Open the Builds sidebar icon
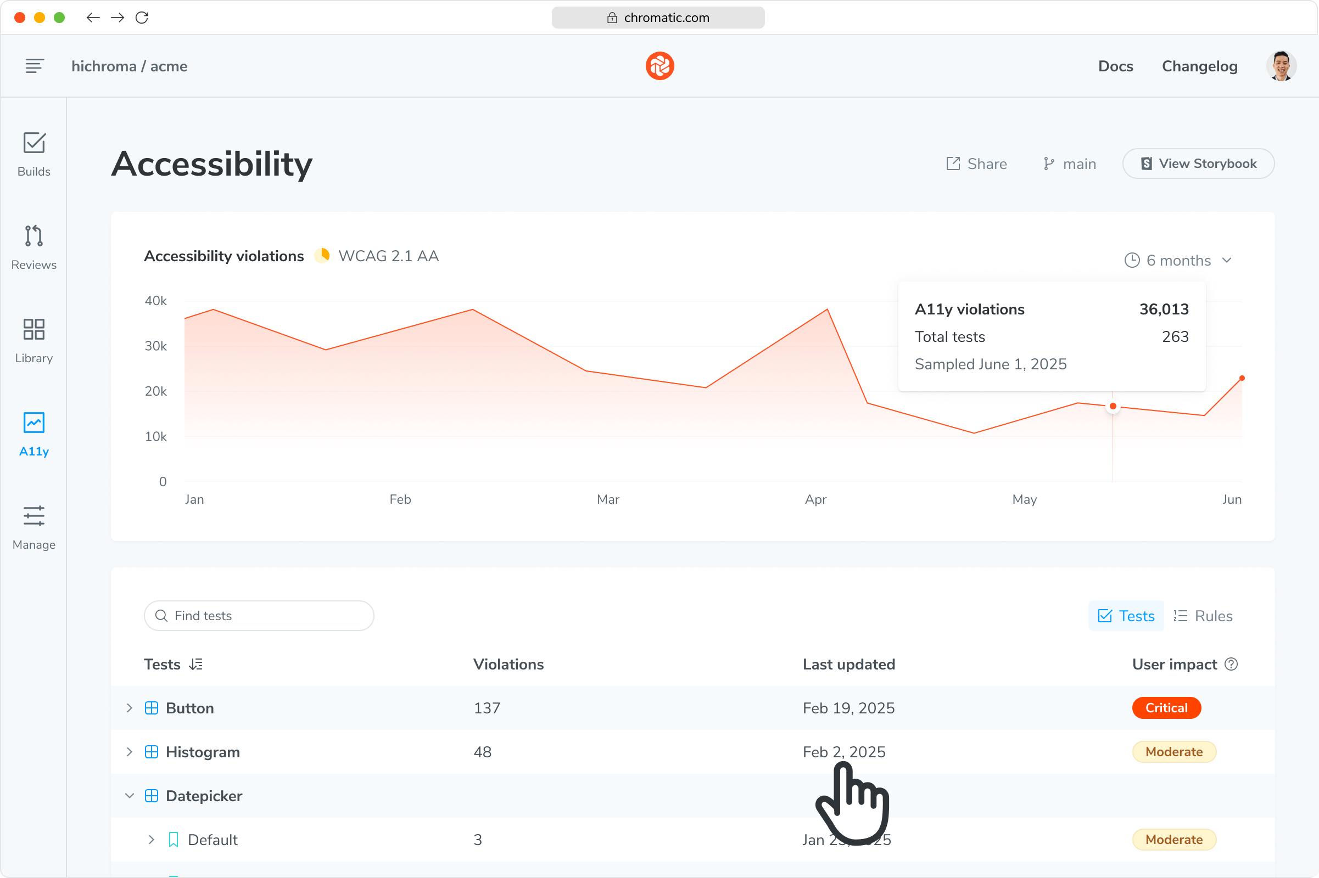This screenshot has height=878, width=1319. pyautogui.click(x=33, y=143)
